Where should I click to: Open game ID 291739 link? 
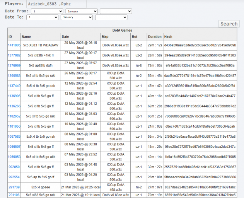coord(14,187)
